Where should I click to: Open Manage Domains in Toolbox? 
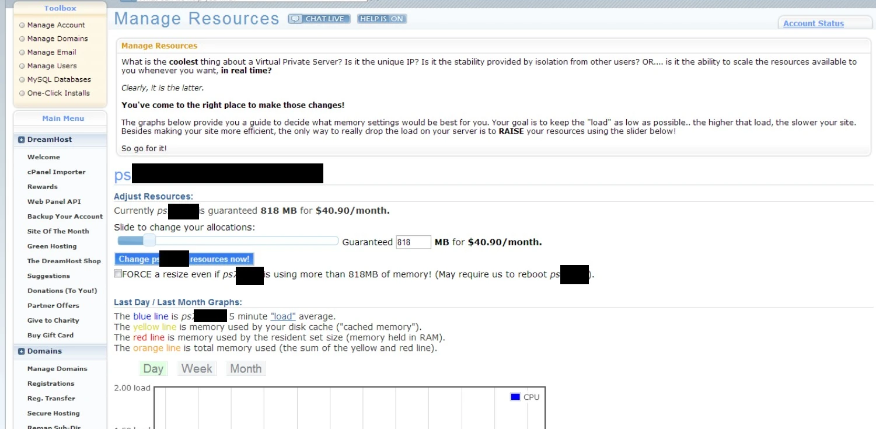(x=57, y=39)
